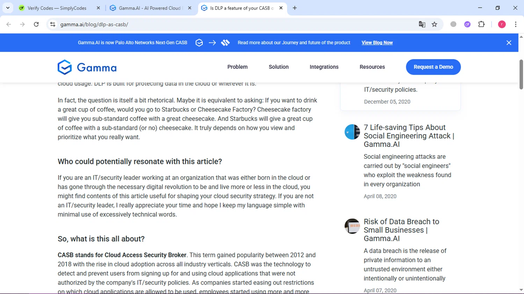
Task: Switch to Gamma.AI - AI Powered Cloud tab
Action: [x=151, y=8]
